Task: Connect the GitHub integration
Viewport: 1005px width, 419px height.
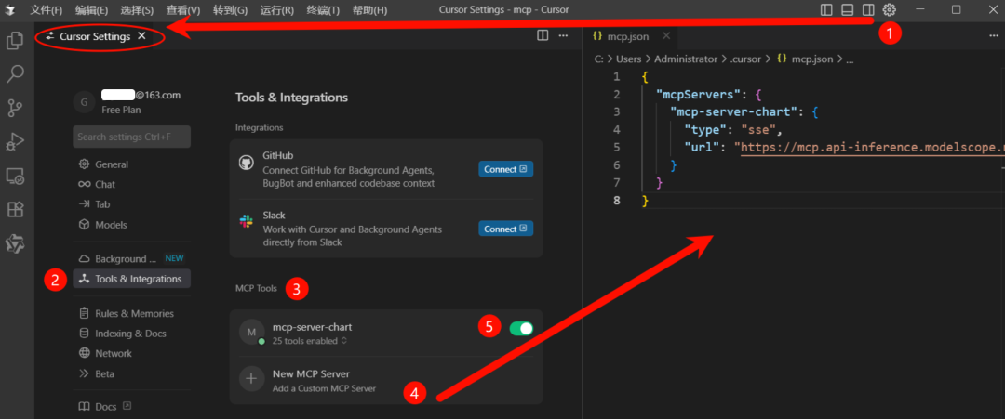Action: click(x=505, y=169)
